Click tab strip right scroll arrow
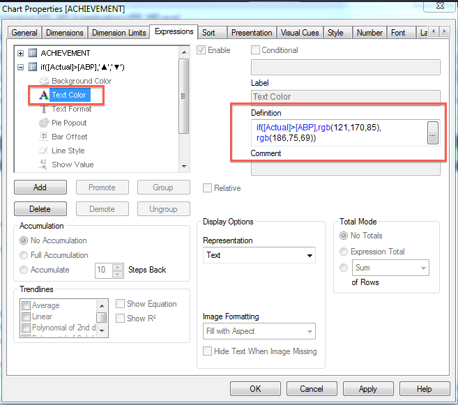This screenshot has height=405, width=458. pyautogui.click(x=444, y=31)
